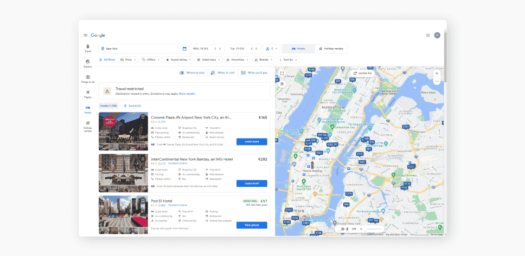Move check-in date to next day
Image resolution: width=525 pixels, height=256 pixels.
pyautogui.click(x=220, y=49)
